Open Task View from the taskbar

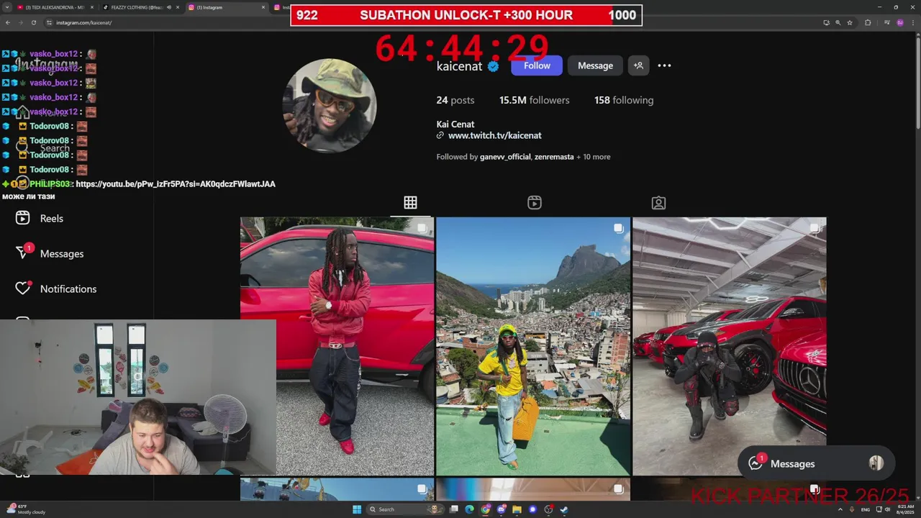(454, 509)
